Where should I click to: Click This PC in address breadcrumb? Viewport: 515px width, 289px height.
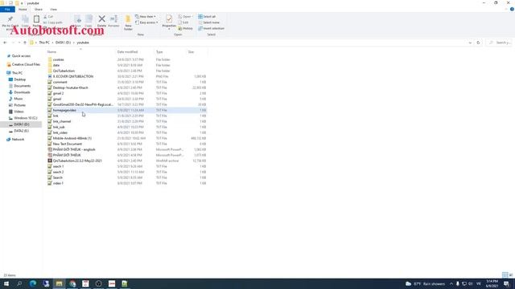[x=44, y=43]
